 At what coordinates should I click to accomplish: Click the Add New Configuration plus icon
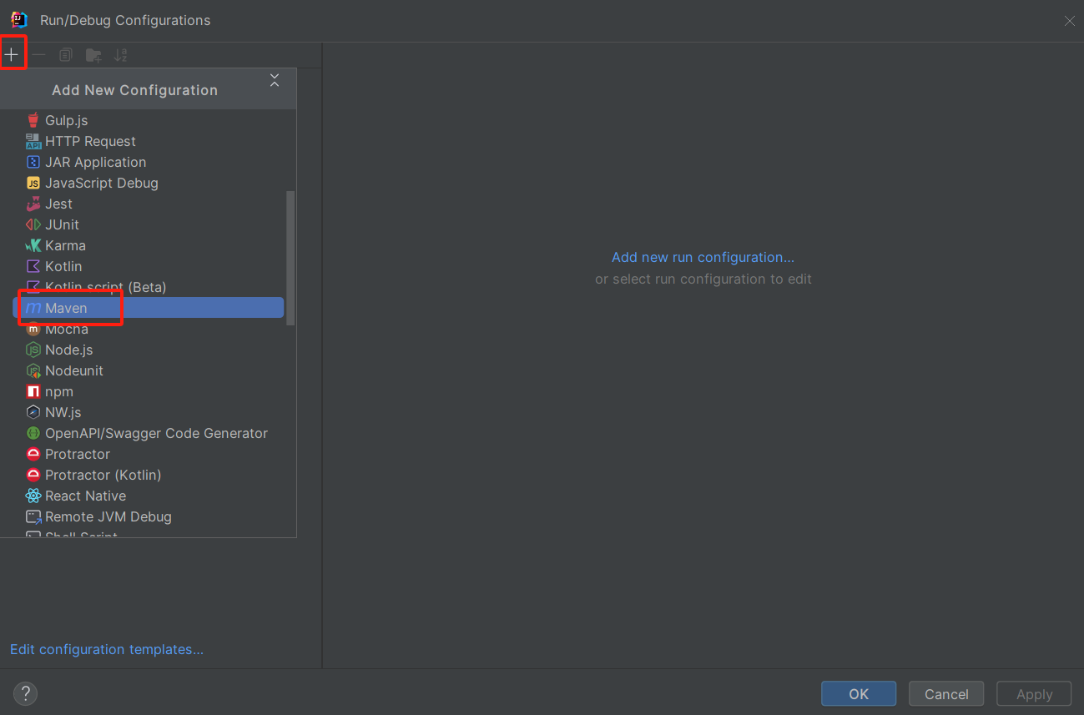tap(12, 55)
